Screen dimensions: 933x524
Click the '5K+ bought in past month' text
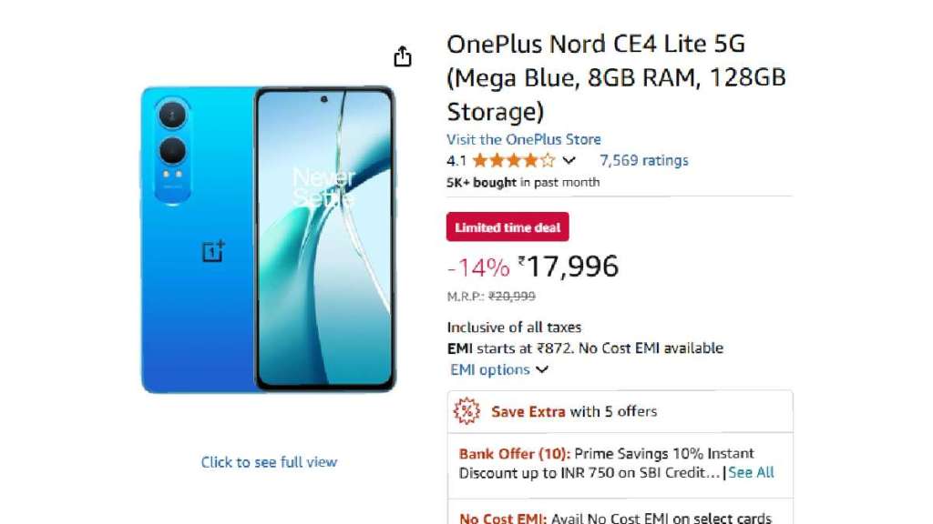523,182
